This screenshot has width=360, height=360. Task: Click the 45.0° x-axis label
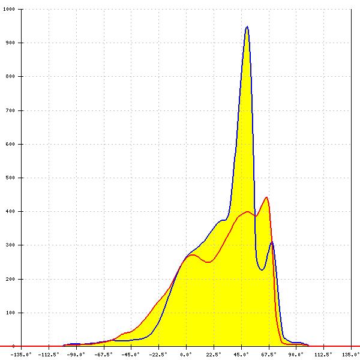pos(241,355)
